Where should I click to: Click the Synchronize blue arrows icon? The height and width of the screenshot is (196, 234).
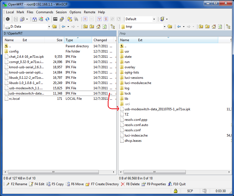pos(47,19)
